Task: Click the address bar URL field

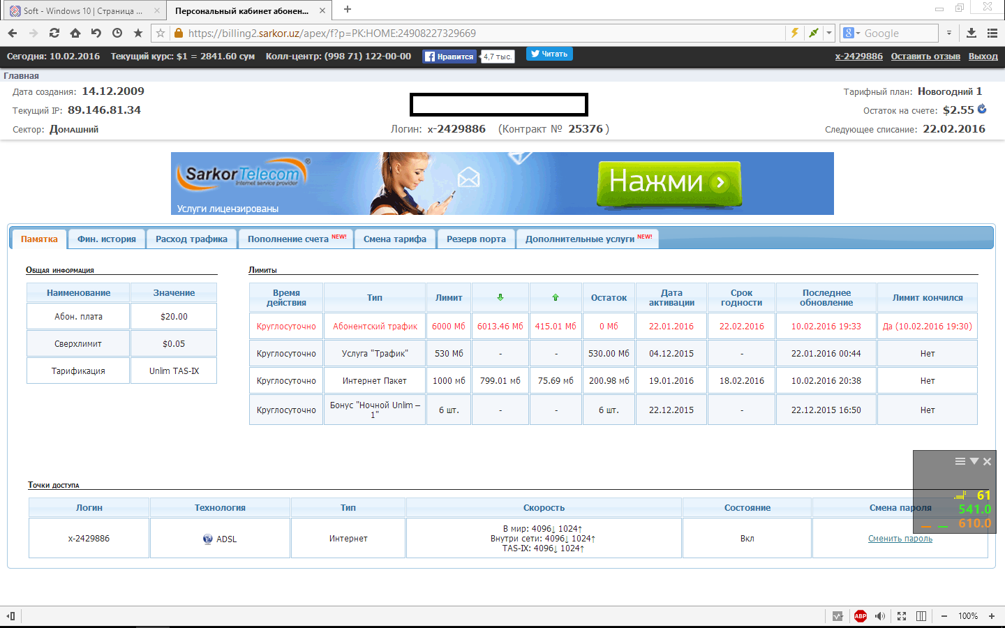Action: tap(482, 33)
